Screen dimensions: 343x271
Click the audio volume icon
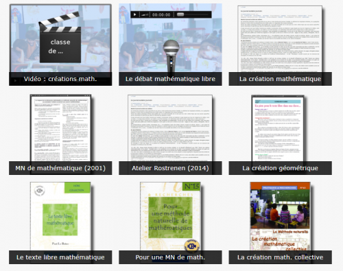click(x=145, y=14)
